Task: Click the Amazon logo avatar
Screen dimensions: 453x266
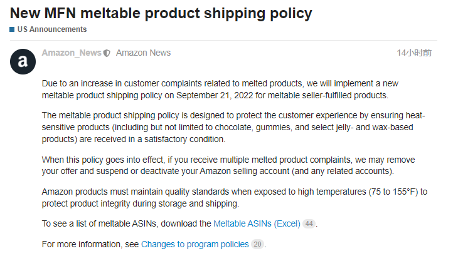Action: click(23, 61)
